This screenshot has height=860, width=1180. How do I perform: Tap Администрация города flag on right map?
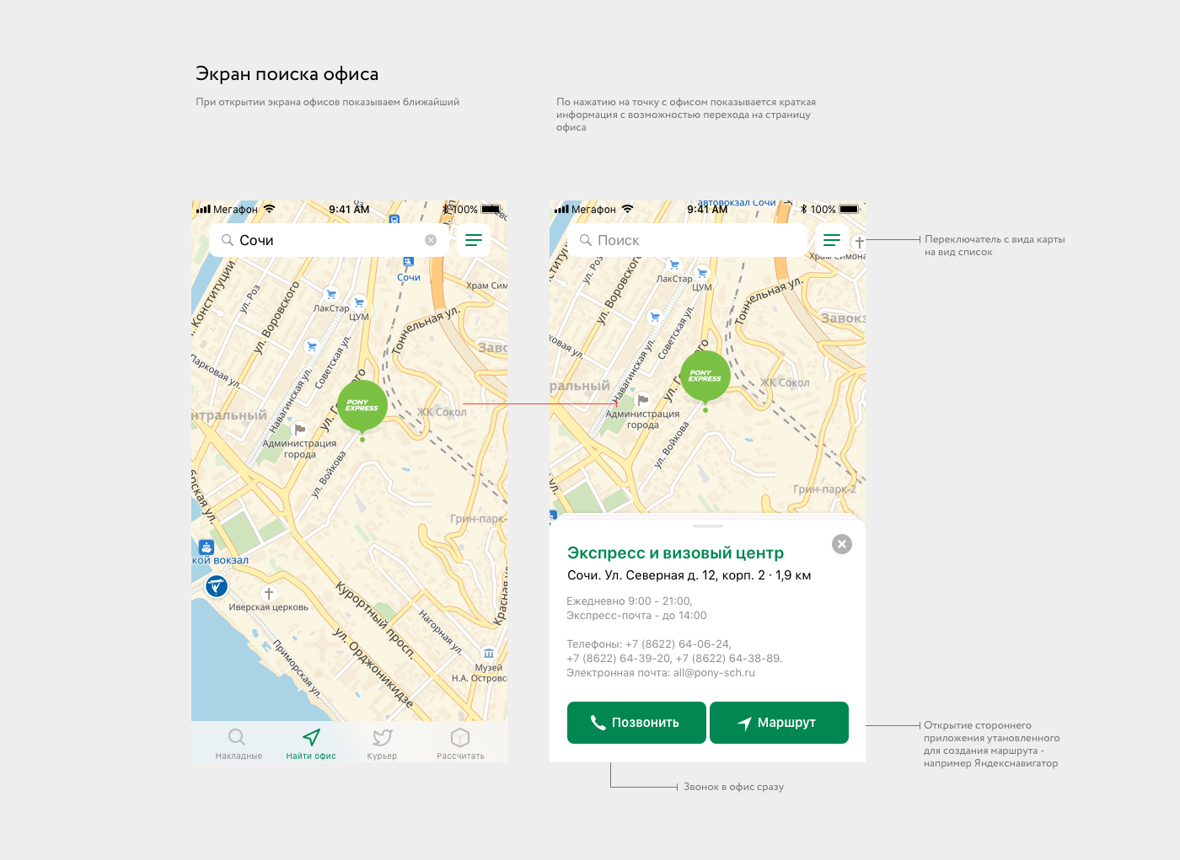(x=642, y=400)
